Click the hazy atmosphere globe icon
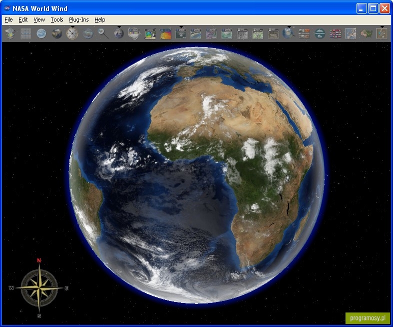Screen dimensions: 393x327 (x=88, y=34)
